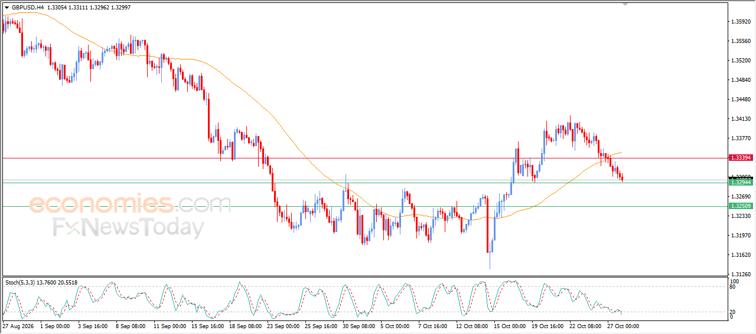
Task: Click the 12 Oct 08:00 time label
Action: (x=471, y=326)
